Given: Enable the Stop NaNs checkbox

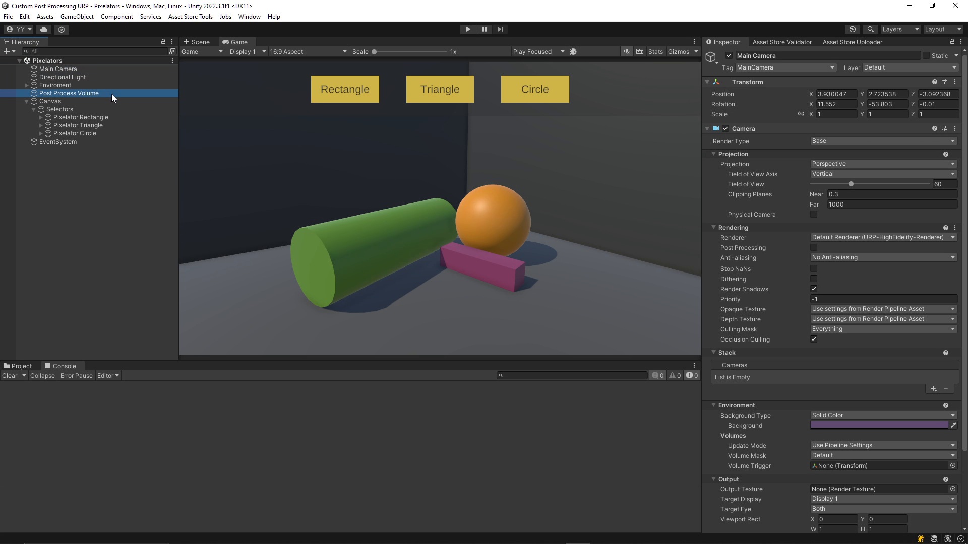Looking at the screenshot, I should point(814,269).
